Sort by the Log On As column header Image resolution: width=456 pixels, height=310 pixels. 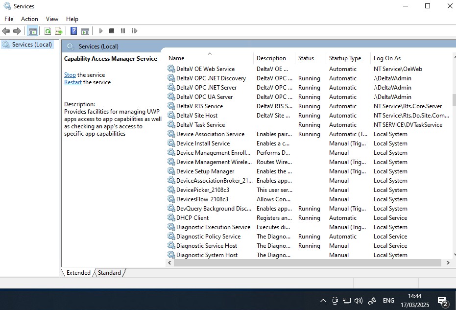[x=411, y=58]
